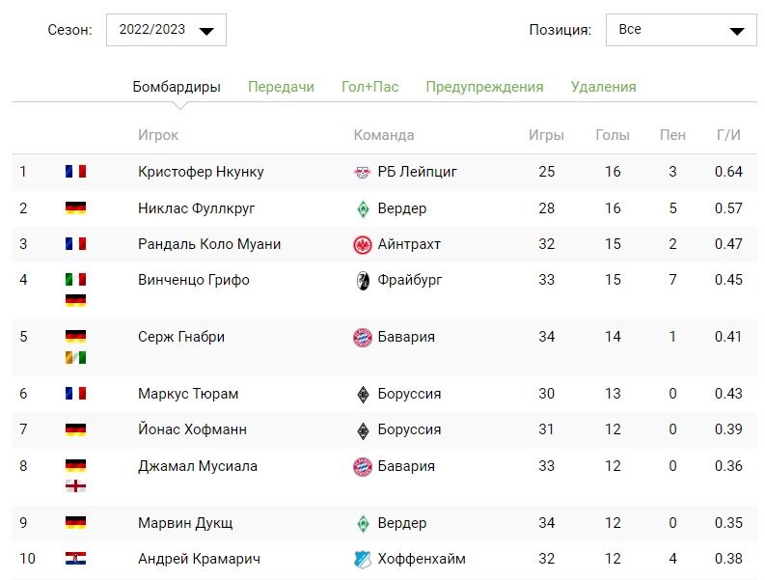Click French flag next to Кристофер Нкунку

[x=75, y=172]
